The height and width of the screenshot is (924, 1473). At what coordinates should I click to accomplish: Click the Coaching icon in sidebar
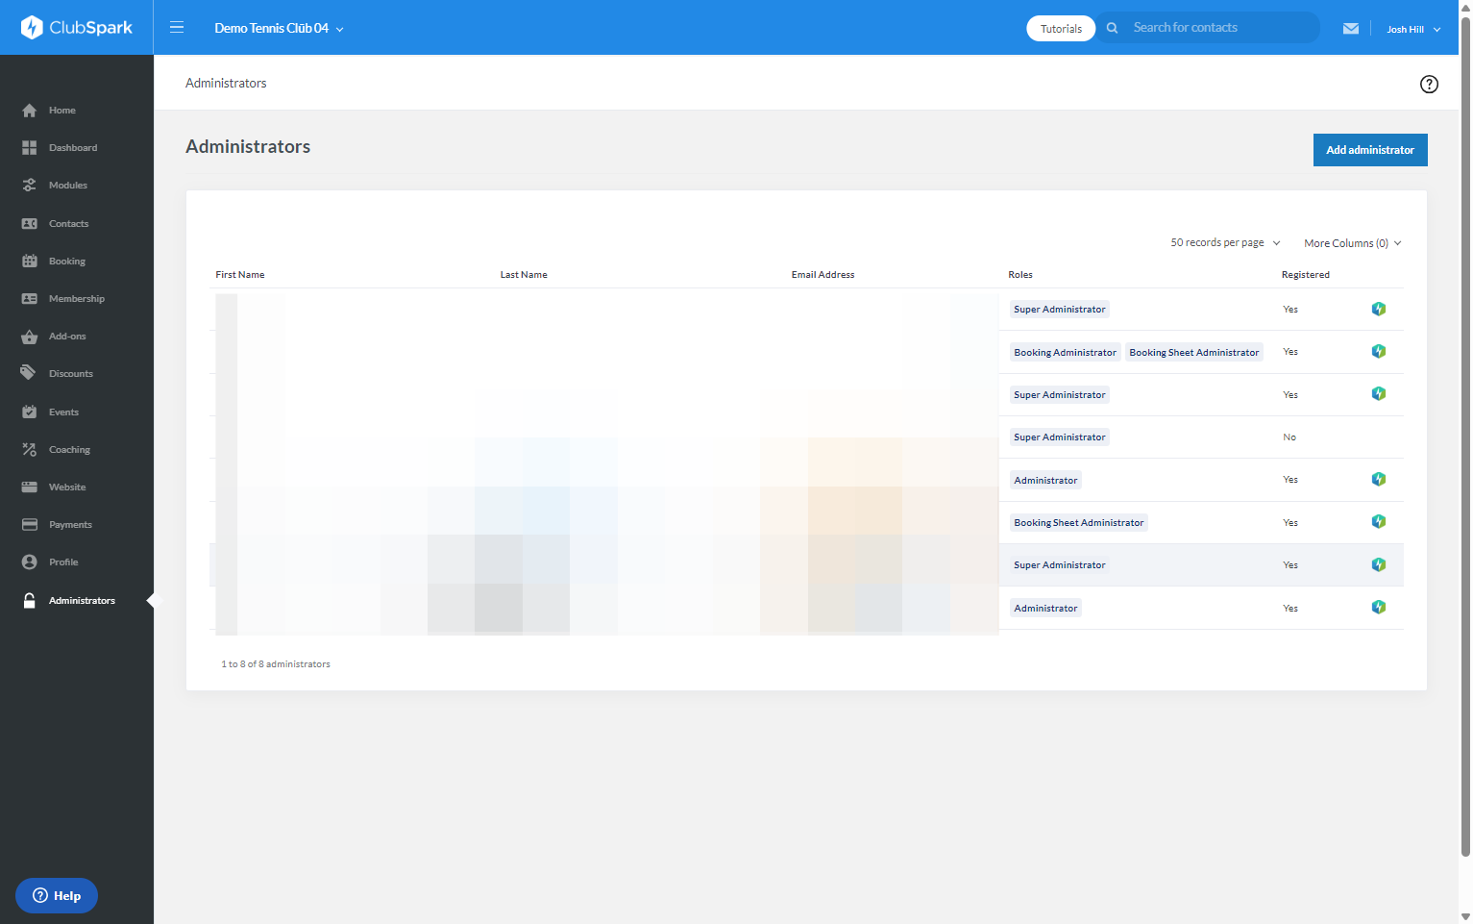click(x=30, y=449)
